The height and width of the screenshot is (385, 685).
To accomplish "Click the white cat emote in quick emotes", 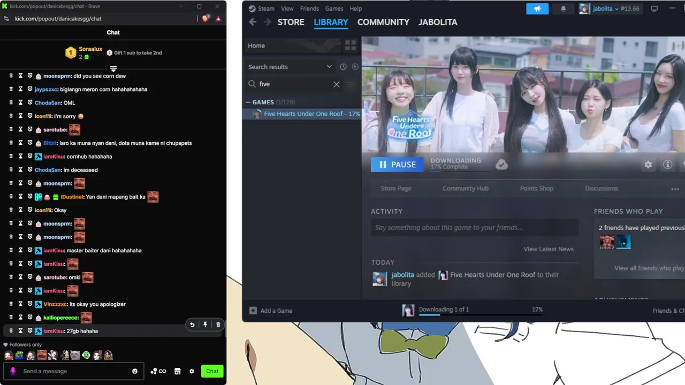I will 75,355.
